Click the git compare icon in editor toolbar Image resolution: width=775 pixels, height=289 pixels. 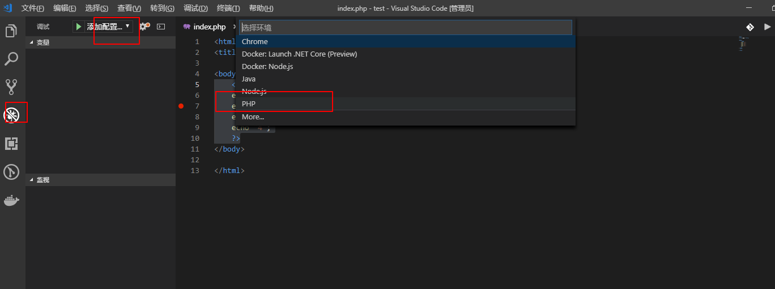[750, 27]
